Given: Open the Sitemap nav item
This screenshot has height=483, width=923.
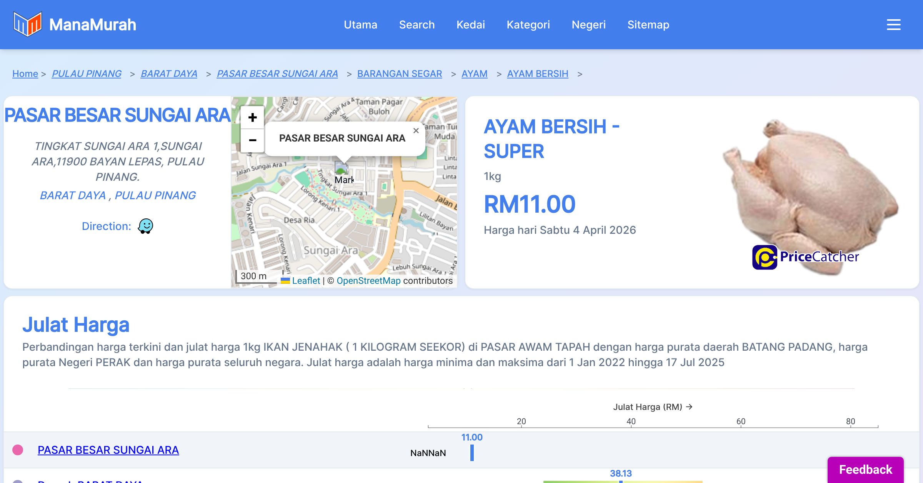Looking at the screenshot, I should 648,25.
